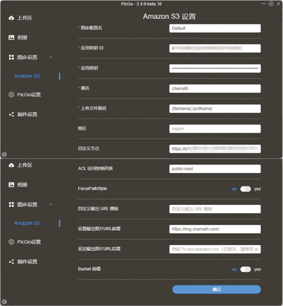Click the 'ForcePathStyle' label text
The width and height of the screenshot is (283, 306).
pyautogui.click(x=92, y=189)
